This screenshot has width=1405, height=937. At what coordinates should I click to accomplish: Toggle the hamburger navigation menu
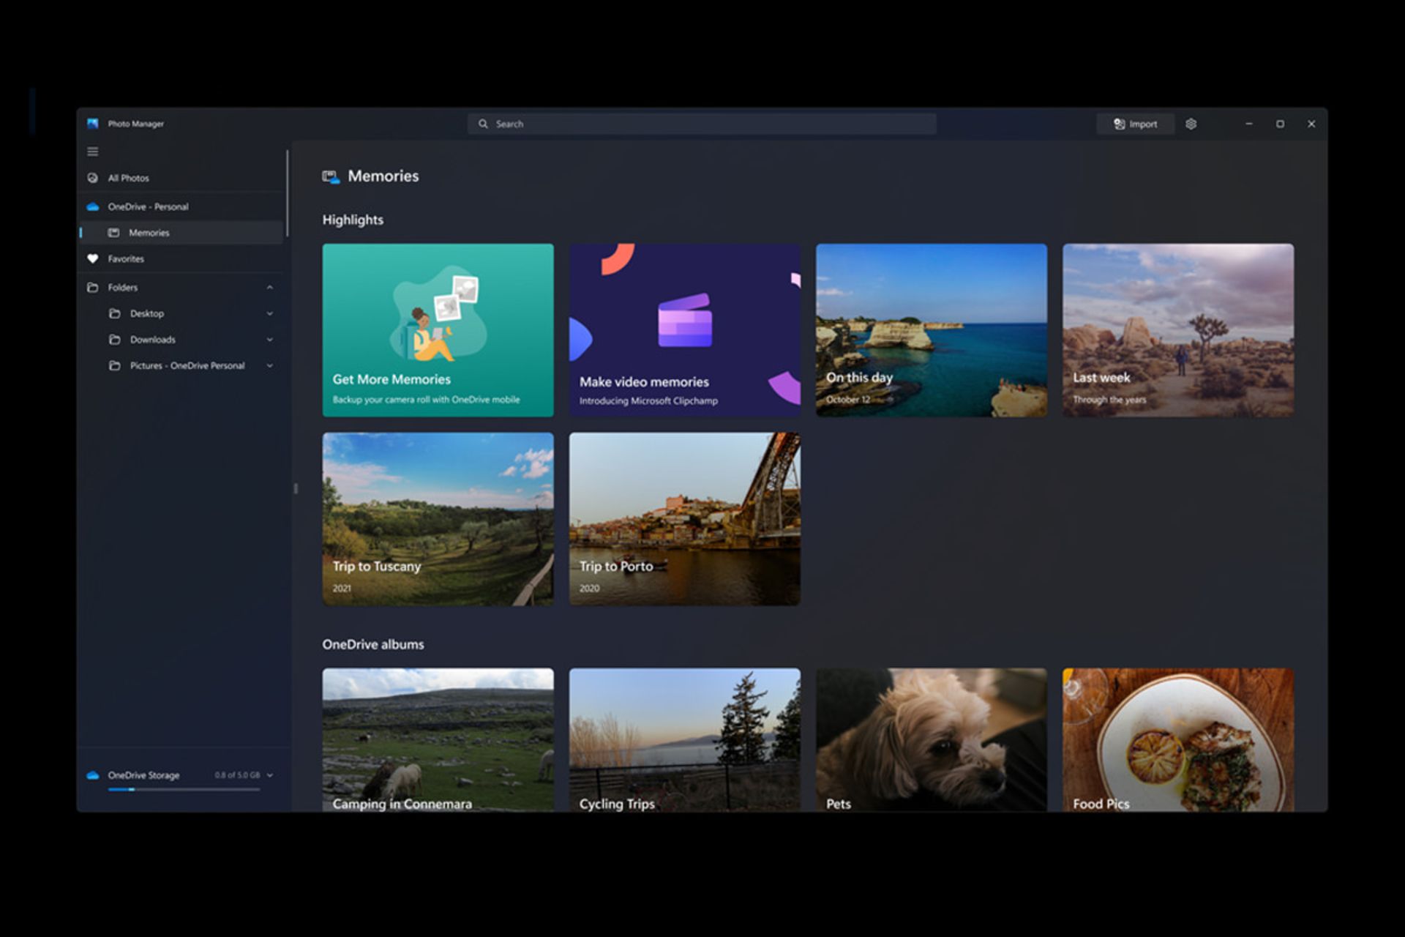click(x=93, y=152)
